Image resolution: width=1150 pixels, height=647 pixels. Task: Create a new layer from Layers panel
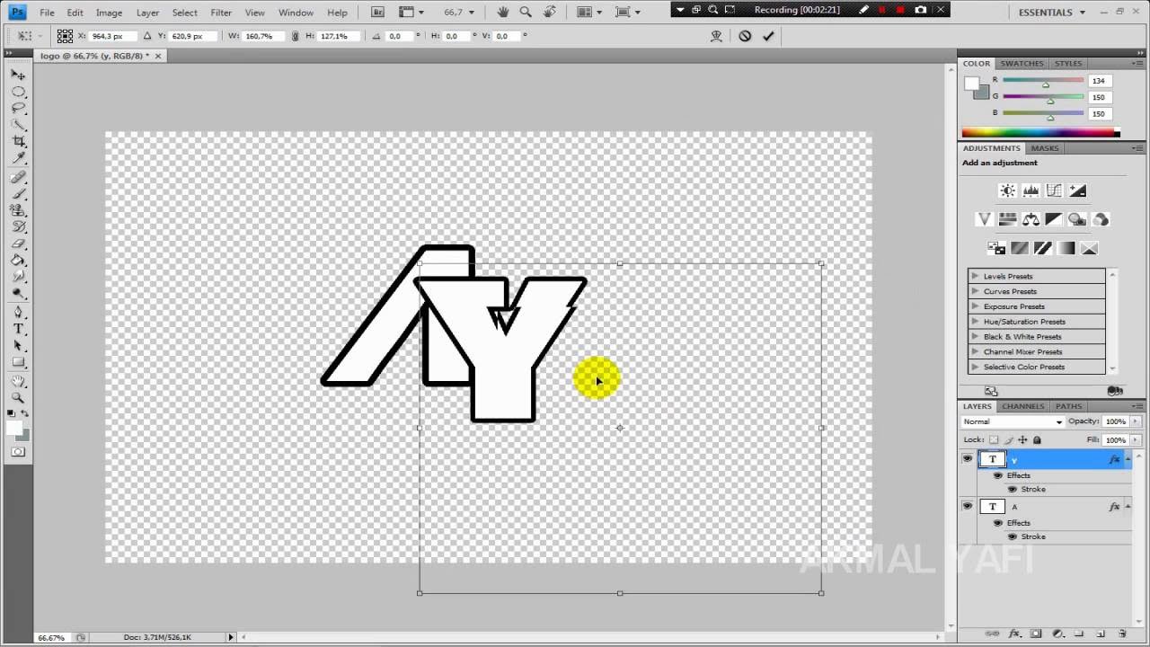click(x=1101, y=634)
